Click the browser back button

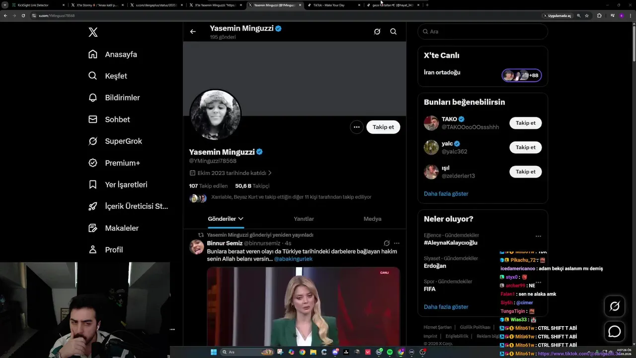(5, 15)
